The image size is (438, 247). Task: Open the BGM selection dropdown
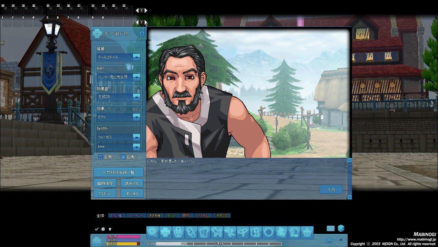(x=137, y=77)
